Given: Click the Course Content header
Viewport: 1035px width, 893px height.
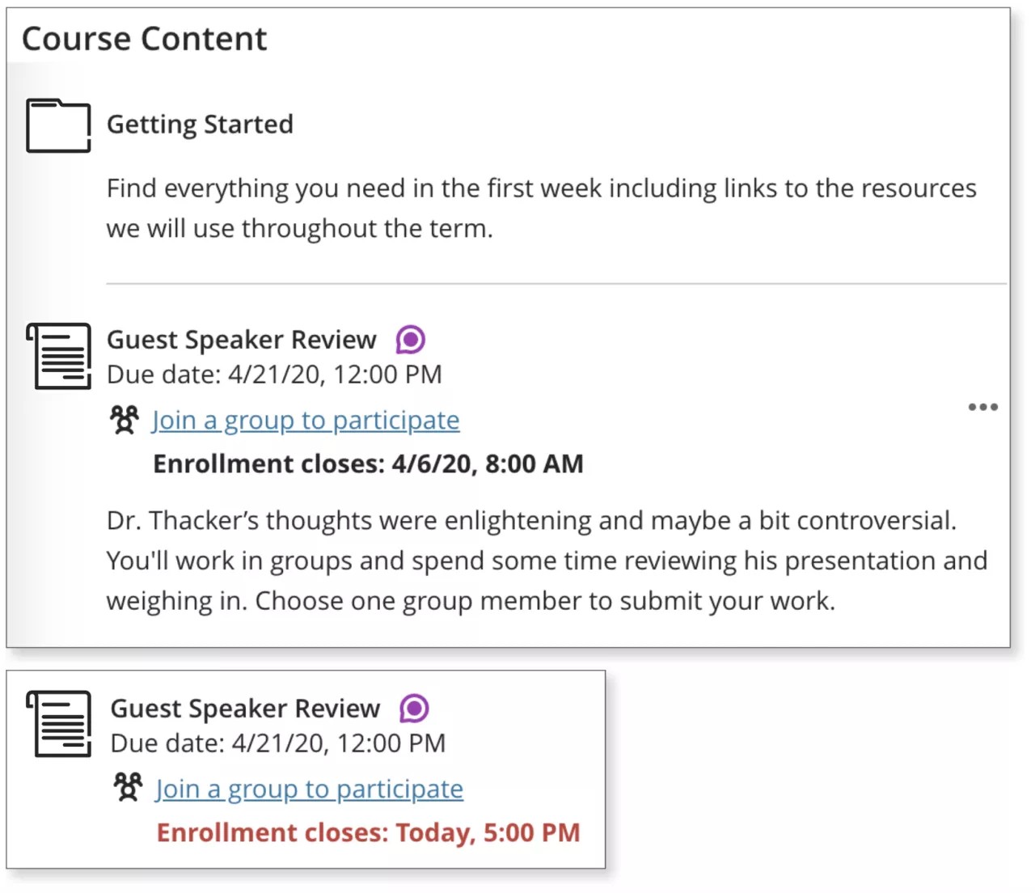Looking at the screenshot, I should pos(144,37).
